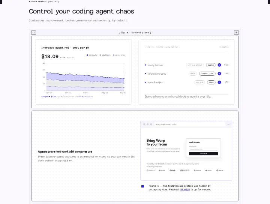Click the '[ fig. 5 · control plane ]' label
Image resolution: width=270 pixels, height=204 pixels.
pos(135,33)
